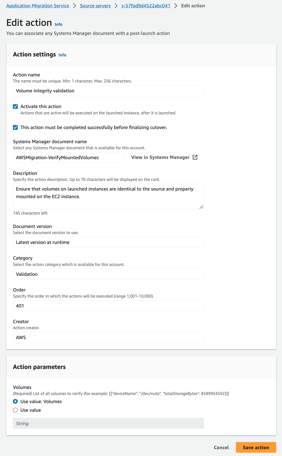Image resolution: width=282 pixels, height=456 pixels.
Task: Select the Order value 401
Action: [x=108, y=305]
